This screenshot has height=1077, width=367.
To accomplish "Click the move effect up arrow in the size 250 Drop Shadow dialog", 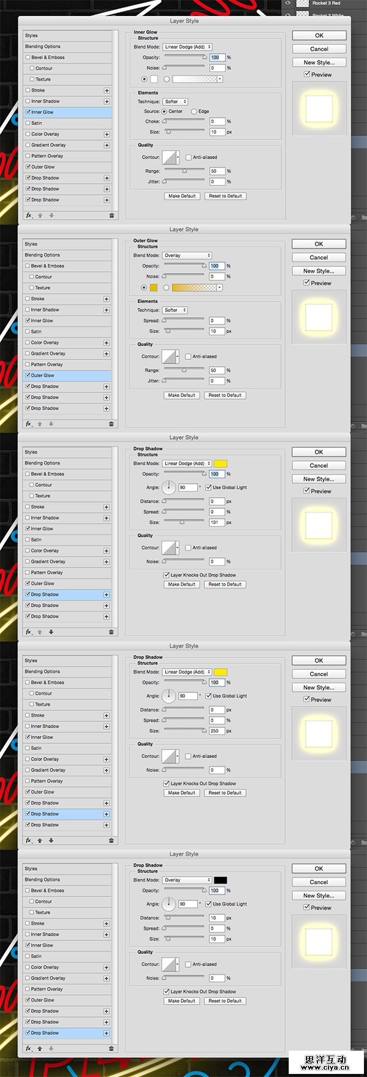I will pos(40,840).
